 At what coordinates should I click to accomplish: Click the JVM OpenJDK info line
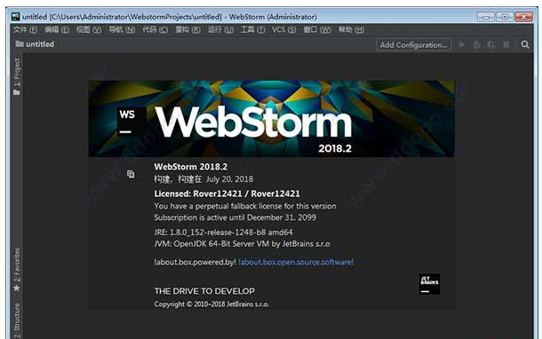(242, 244)
